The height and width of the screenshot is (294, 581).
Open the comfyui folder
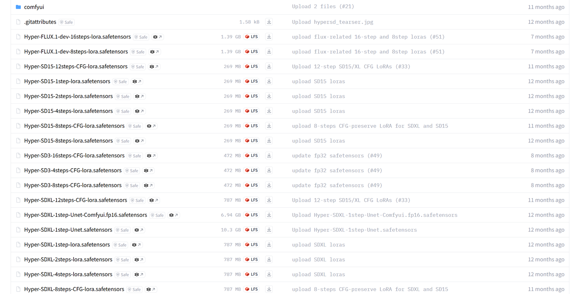pyautogui.click(x=34, y=7)
